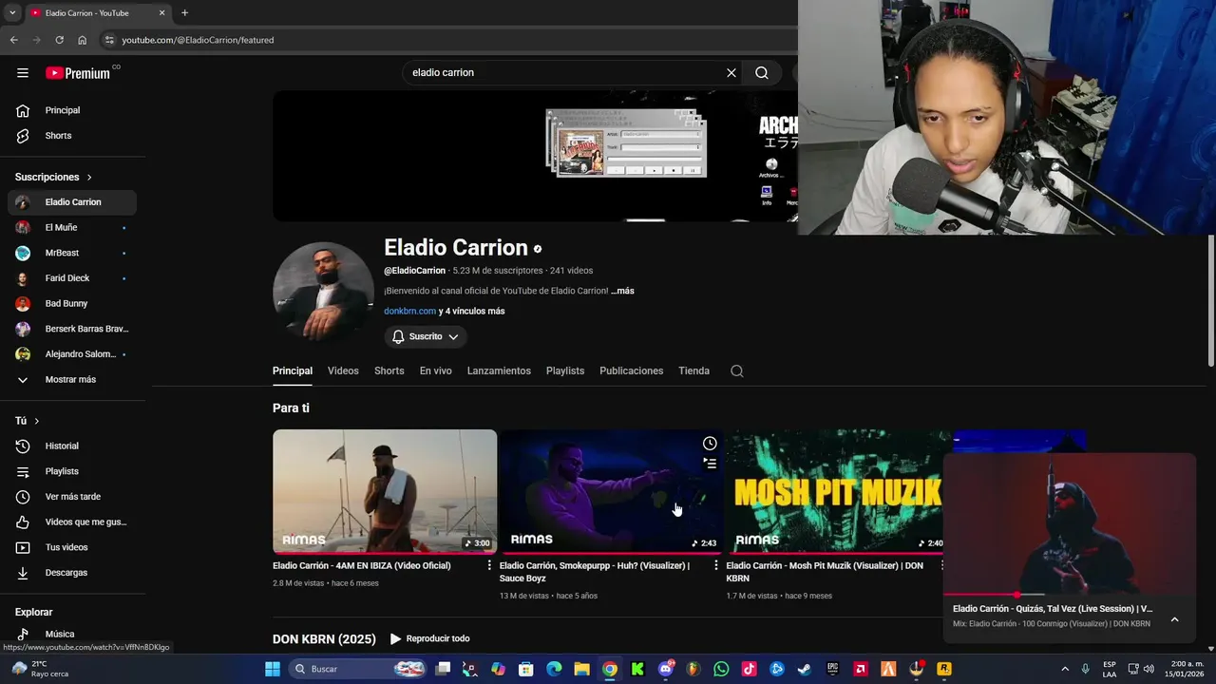Reload the page in Chrome

(59, 40)
